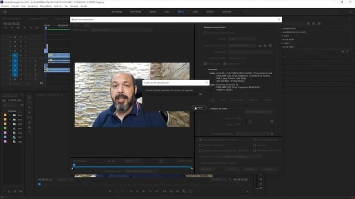Screen dimensions: 355x199
Task: Toggle Coincidir ajustes de secuencia checkbox
Action: click(205, 33)
